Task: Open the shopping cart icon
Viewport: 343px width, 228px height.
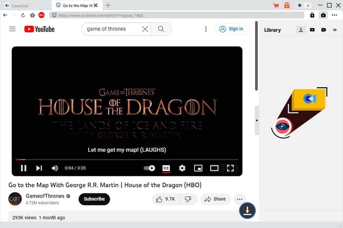Action: [x=276, y=5]
